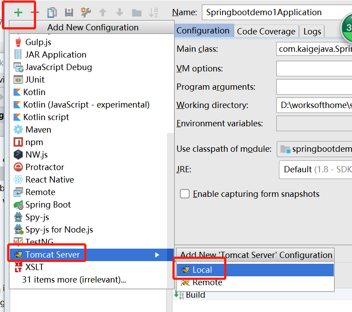Select Local Tomcat Server configuration
This screenshot has width=352, height=312.
(x=202, y=270)
